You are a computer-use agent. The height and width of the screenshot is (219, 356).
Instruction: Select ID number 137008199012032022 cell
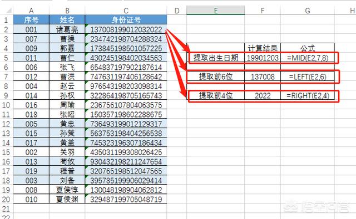point(126,29)
